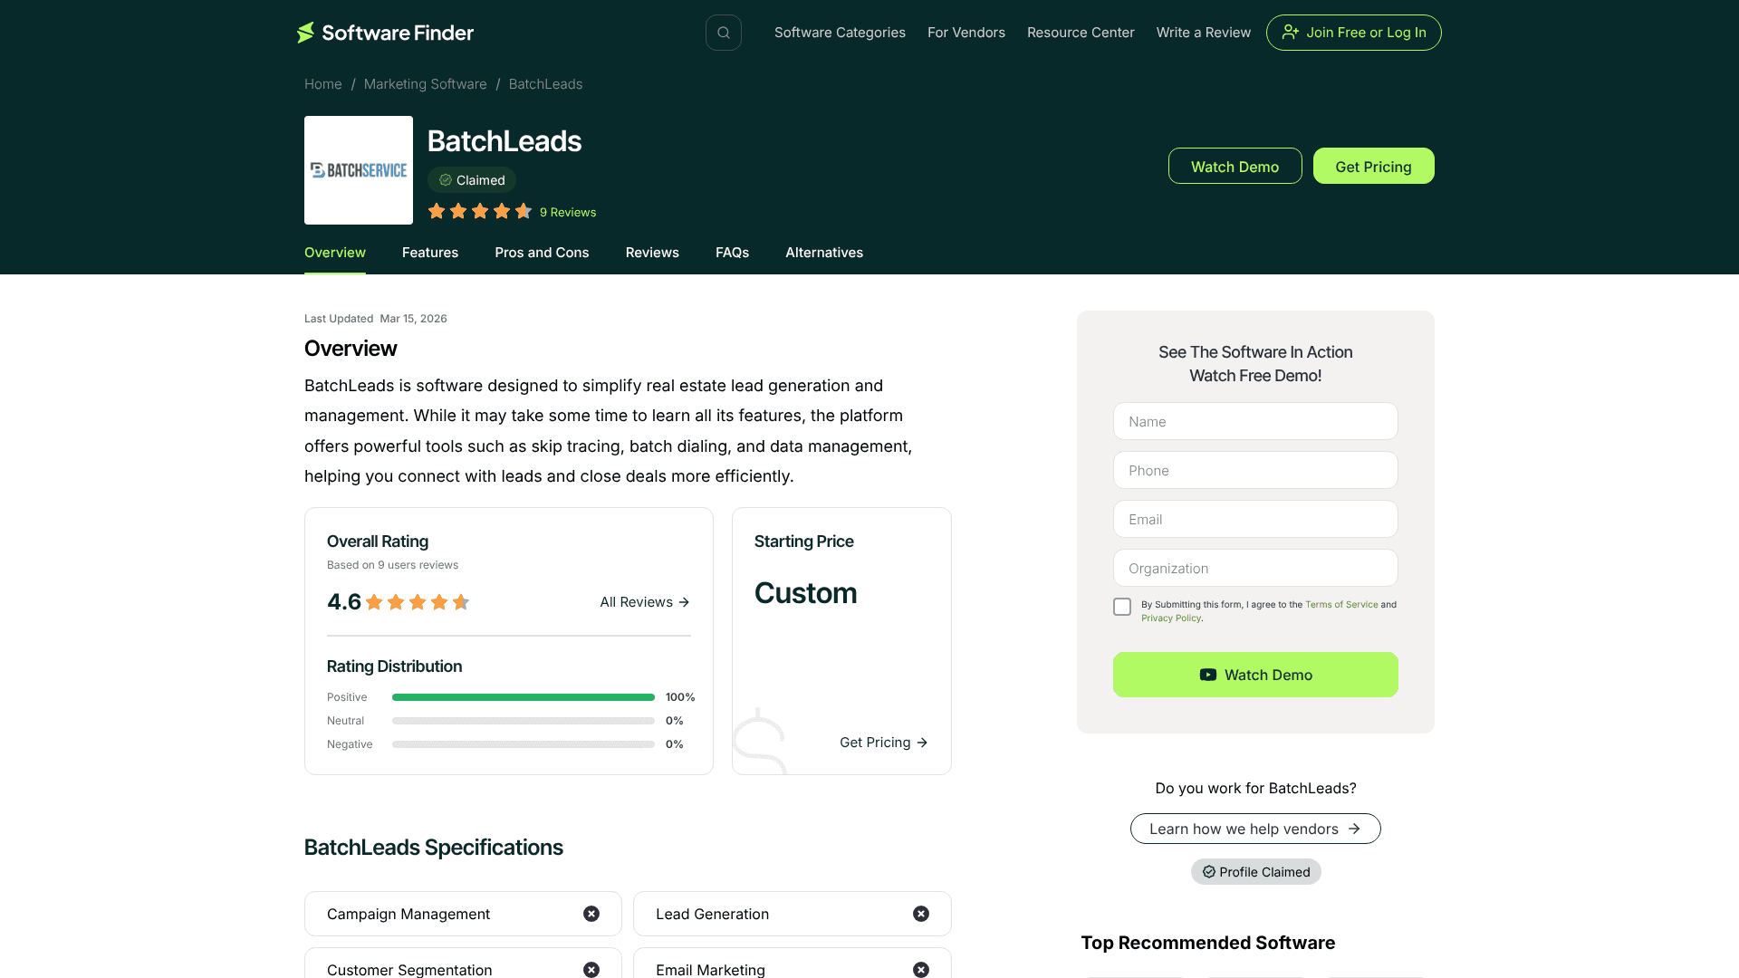Screen dimensions: 1739x978
Task: Click the 4.6 overall rating stars
Action: [x=418, y=602]
